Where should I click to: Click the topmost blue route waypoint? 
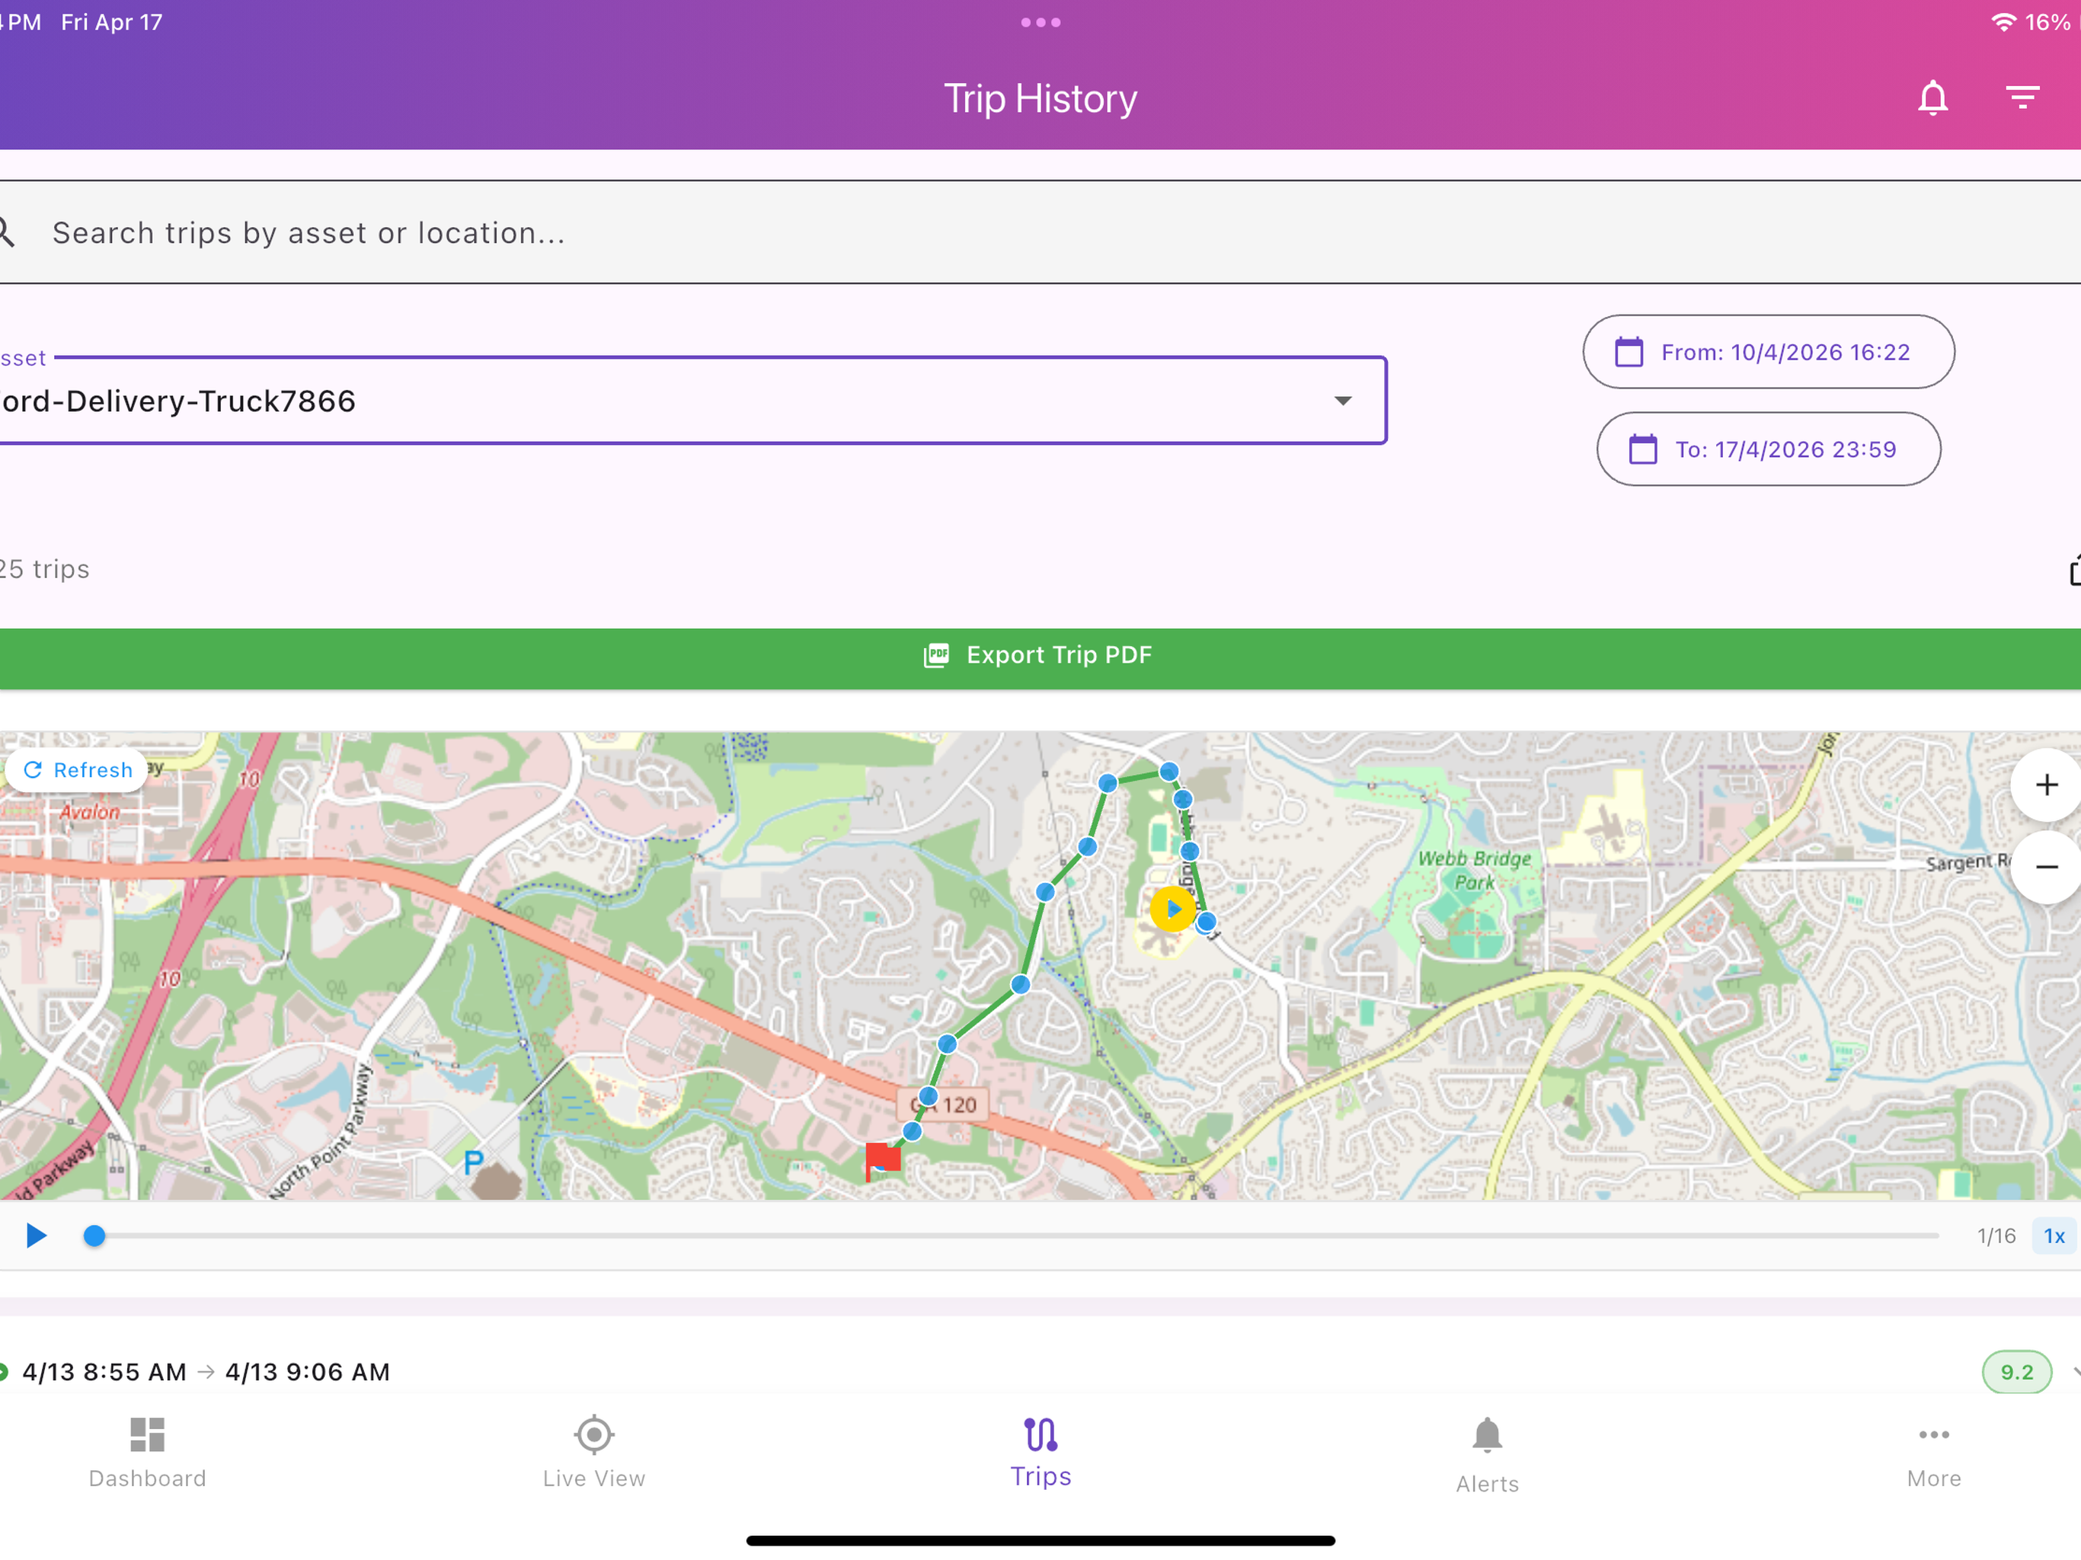[1168, 772]
